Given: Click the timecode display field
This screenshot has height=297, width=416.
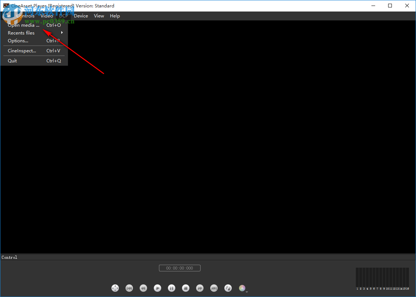Looking at the screenshot, I should tap(179, 268).
